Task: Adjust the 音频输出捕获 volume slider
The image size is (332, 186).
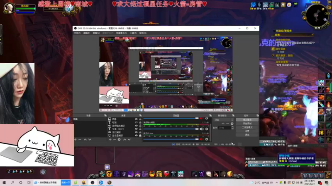Action: (171, 129)
